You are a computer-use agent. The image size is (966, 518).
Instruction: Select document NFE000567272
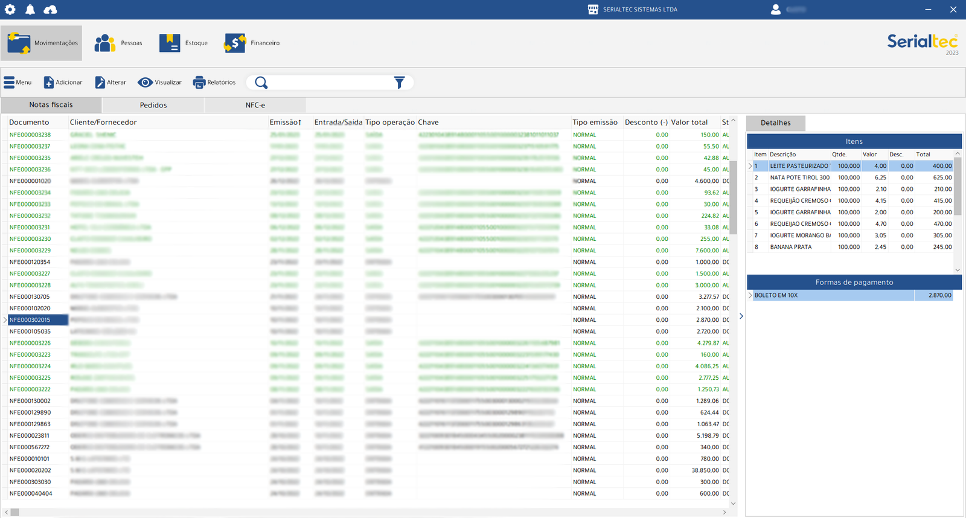pos(30,447)
